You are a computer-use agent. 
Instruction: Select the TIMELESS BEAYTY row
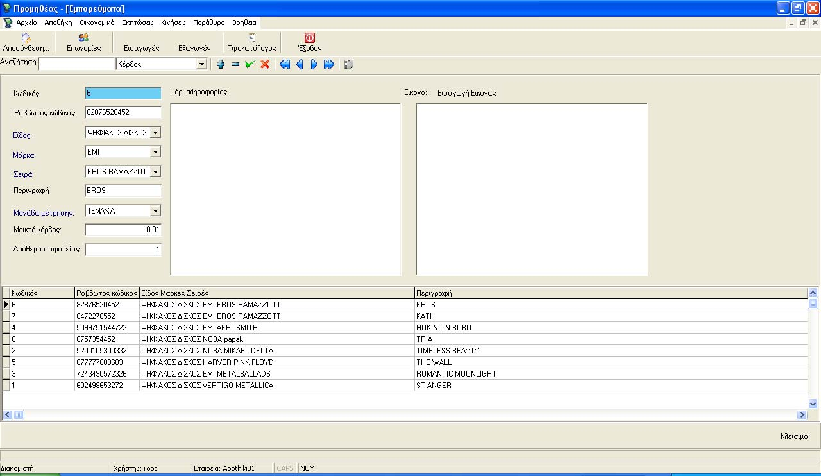(x=405, y=351)
